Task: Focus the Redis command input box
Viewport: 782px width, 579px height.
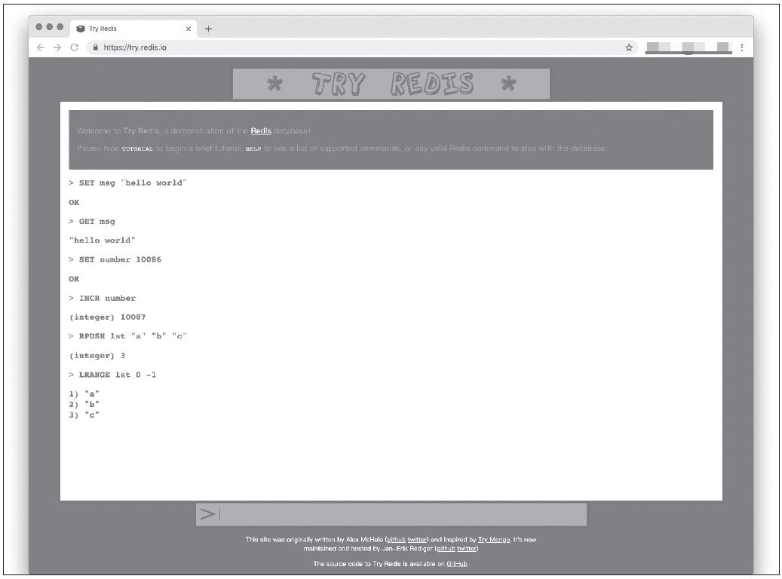Action: 391,514
